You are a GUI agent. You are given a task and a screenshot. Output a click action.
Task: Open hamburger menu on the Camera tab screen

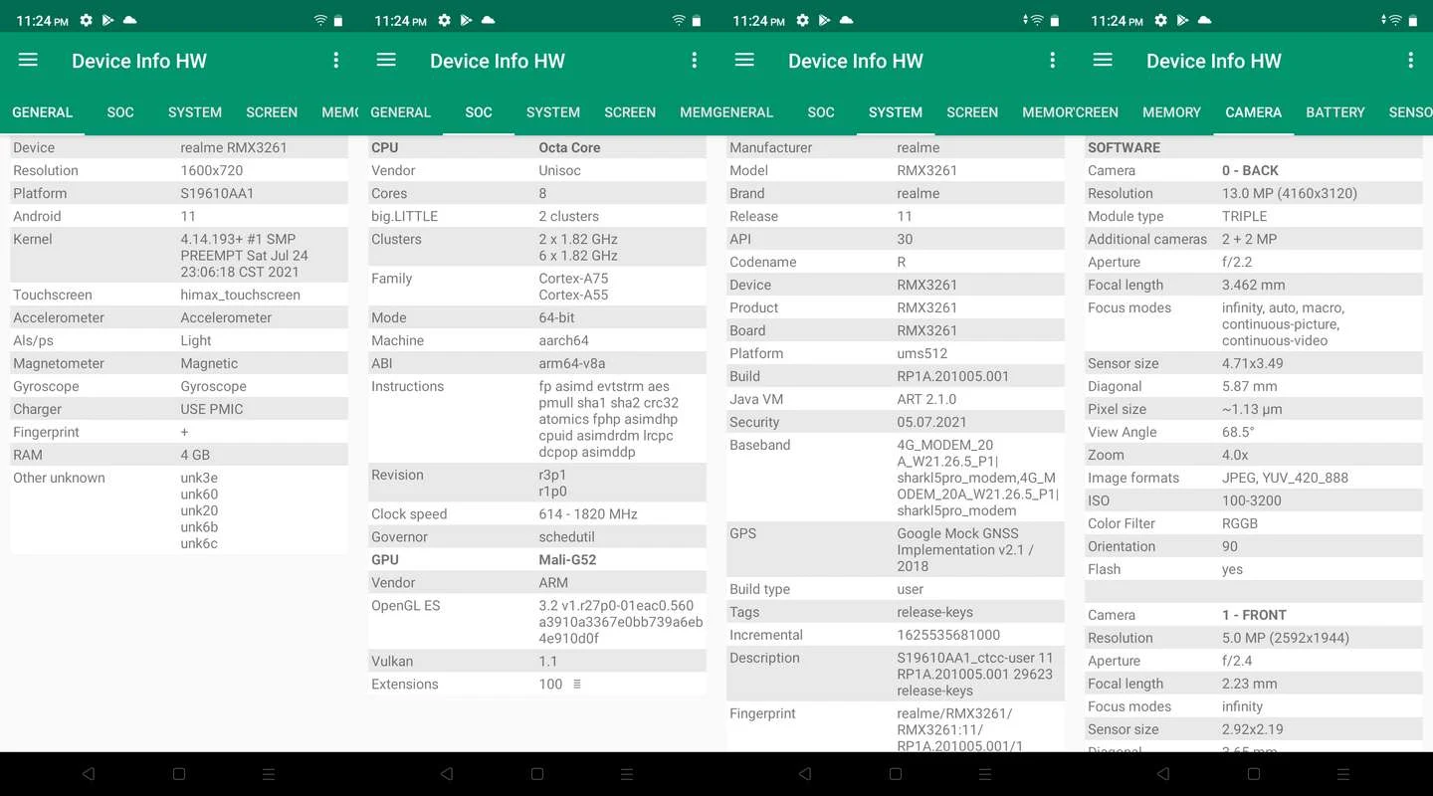(1103, 61)
